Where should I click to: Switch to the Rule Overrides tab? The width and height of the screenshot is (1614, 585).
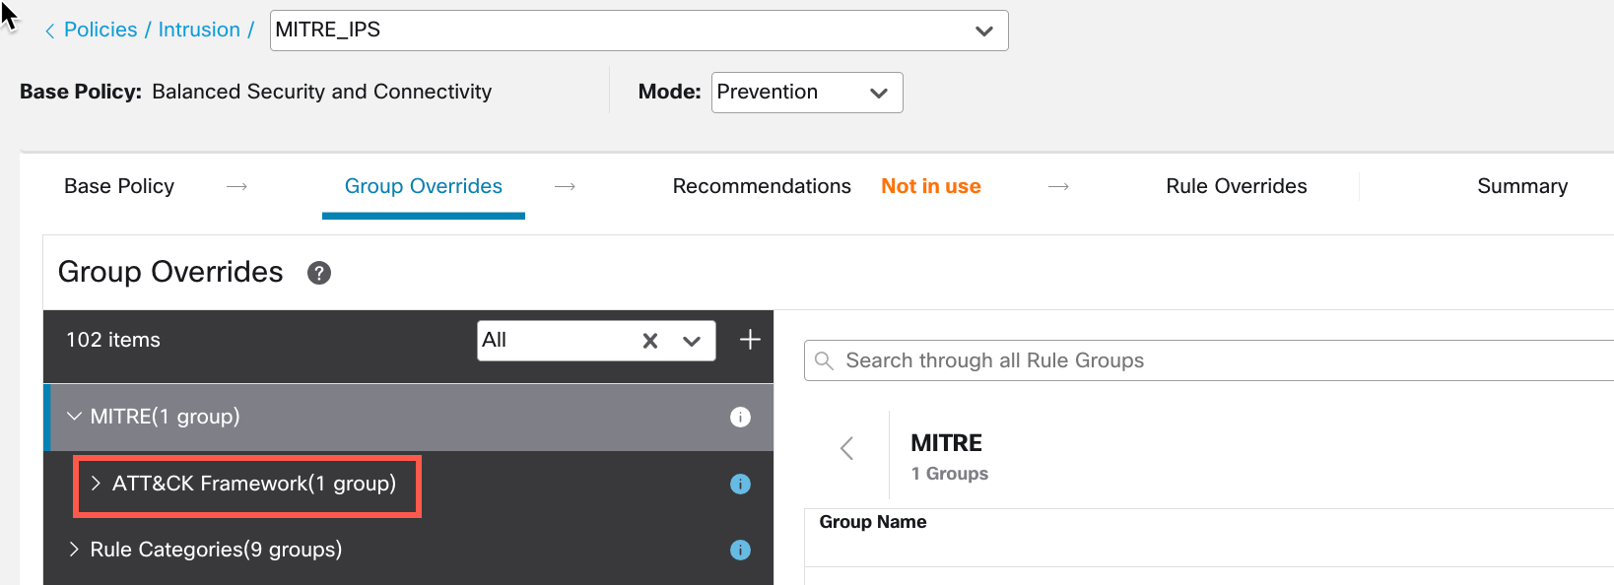(x=1236, y=186)
